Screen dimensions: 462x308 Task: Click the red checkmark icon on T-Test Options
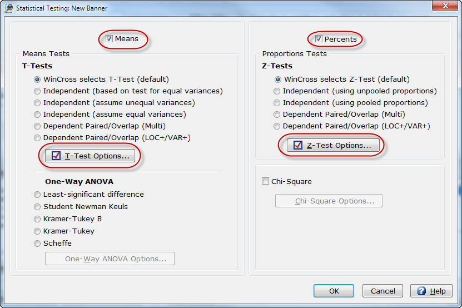pyautogui.click(x=56, y=156)
